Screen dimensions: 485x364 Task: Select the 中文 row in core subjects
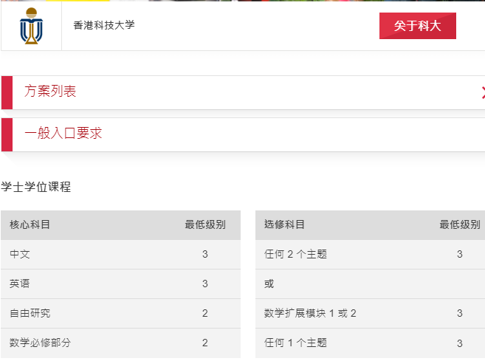coord(120,254)
